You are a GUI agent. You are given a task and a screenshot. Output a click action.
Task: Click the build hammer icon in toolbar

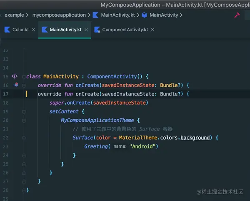pos(237,15)
